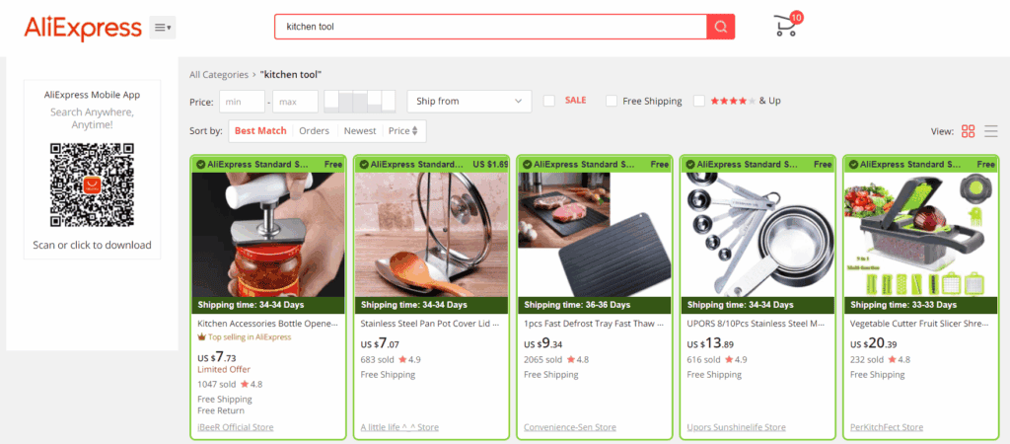Go to All Categories breadcrumb
Screen dimensions: 1010x444
(x=219, y=75)
